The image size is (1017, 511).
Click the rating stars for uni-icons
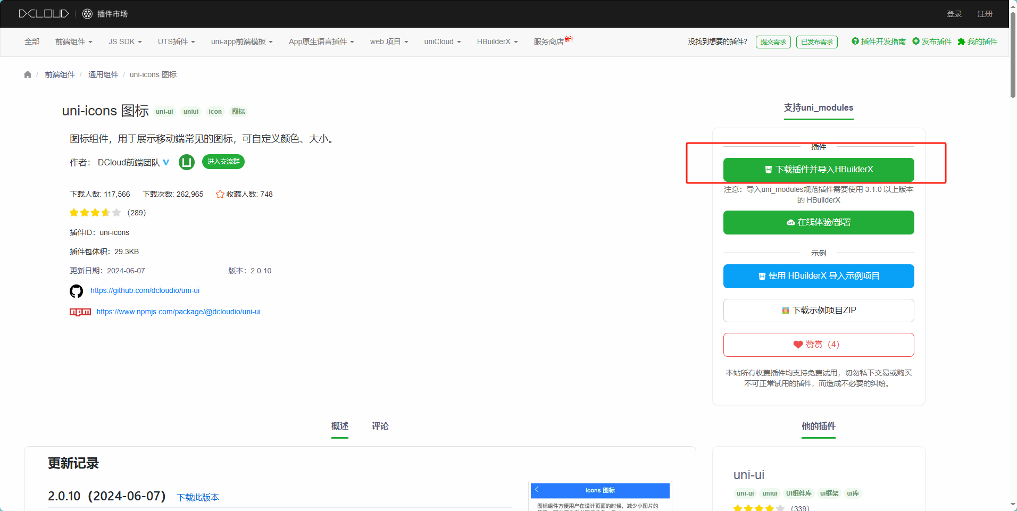pyautogui.click(x=95, y=213)
